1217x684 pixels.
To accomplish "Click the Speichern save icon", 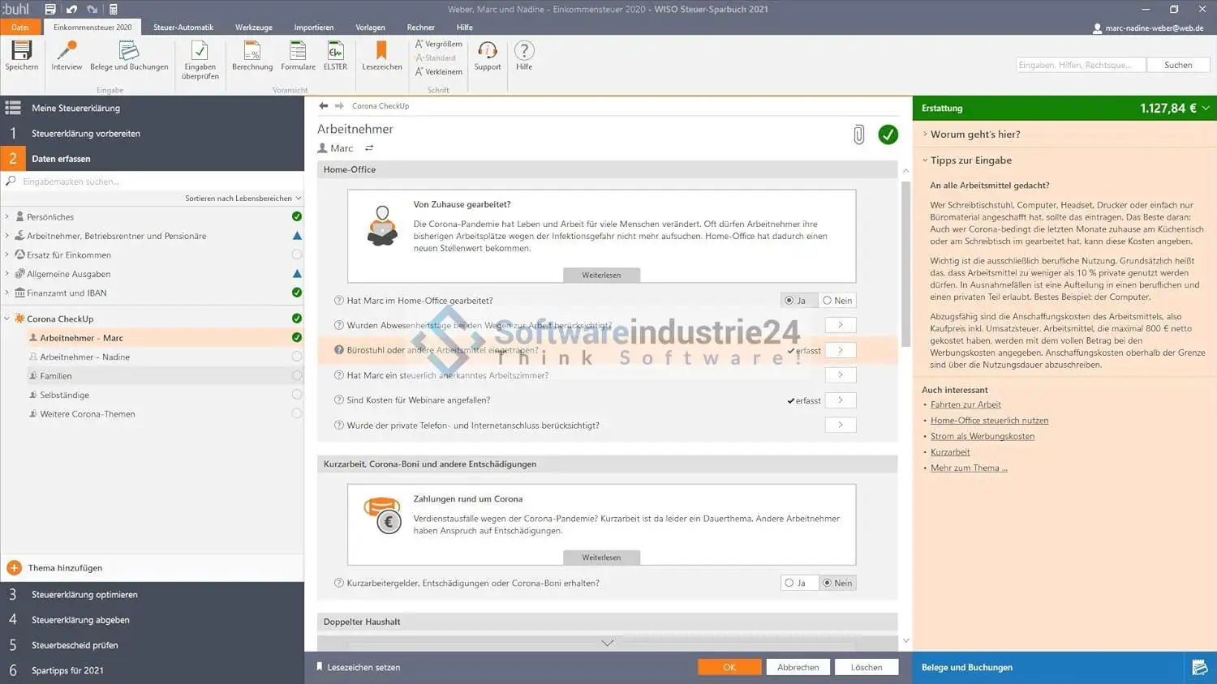I will (x=21, y=55).
